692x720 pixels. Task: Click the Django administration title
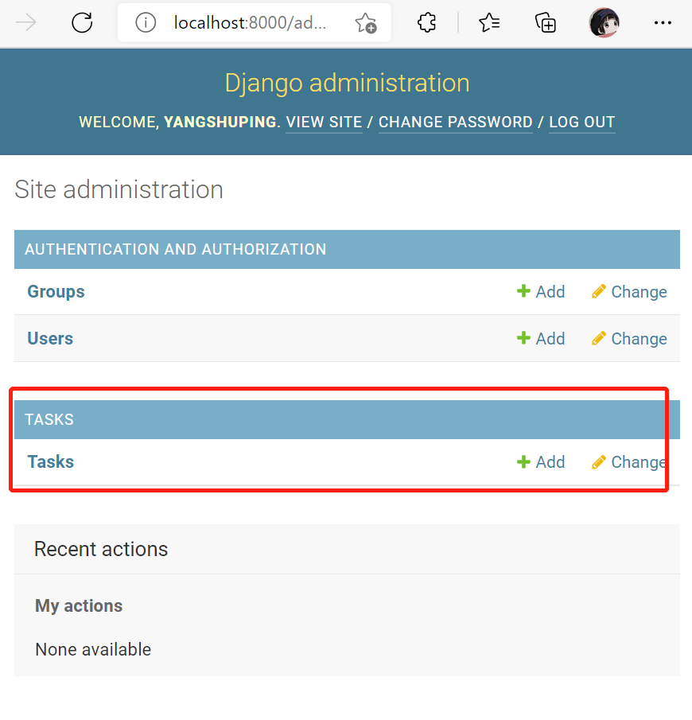(x=347, y=83)
